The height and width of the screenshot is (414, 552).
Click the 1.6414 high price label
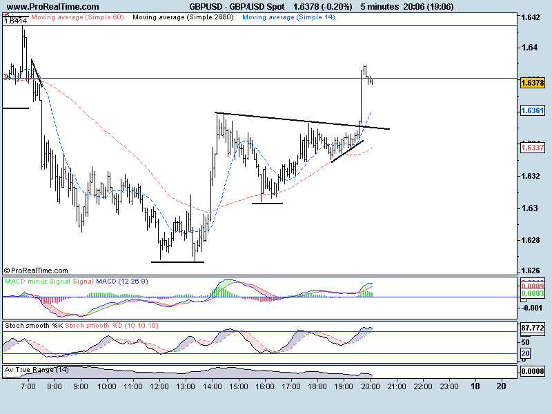[x=15, y=21]
